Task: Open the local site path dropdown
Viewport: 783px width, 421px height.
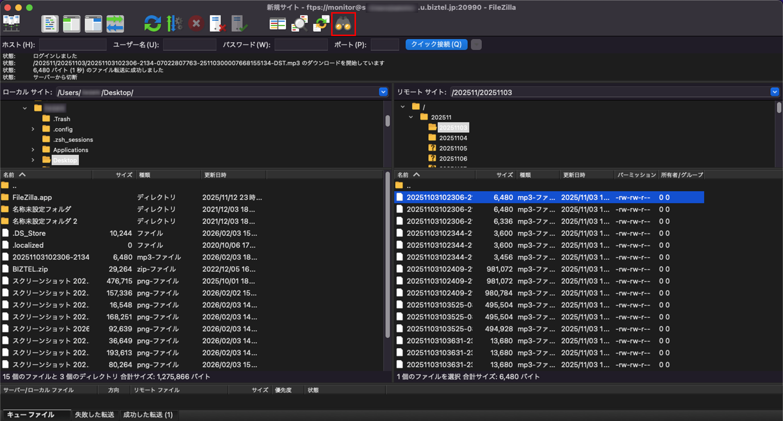Action: (383, 92)
